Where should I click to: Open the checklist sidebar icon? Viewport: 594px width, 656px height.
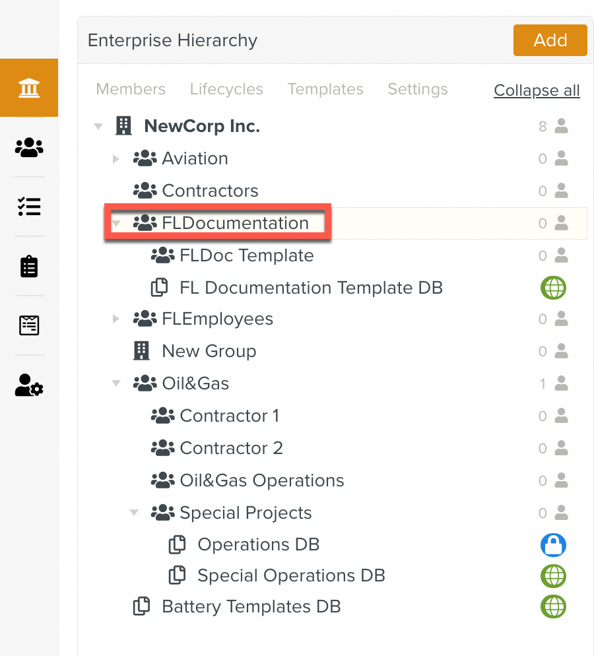click(x=29, y=207)
